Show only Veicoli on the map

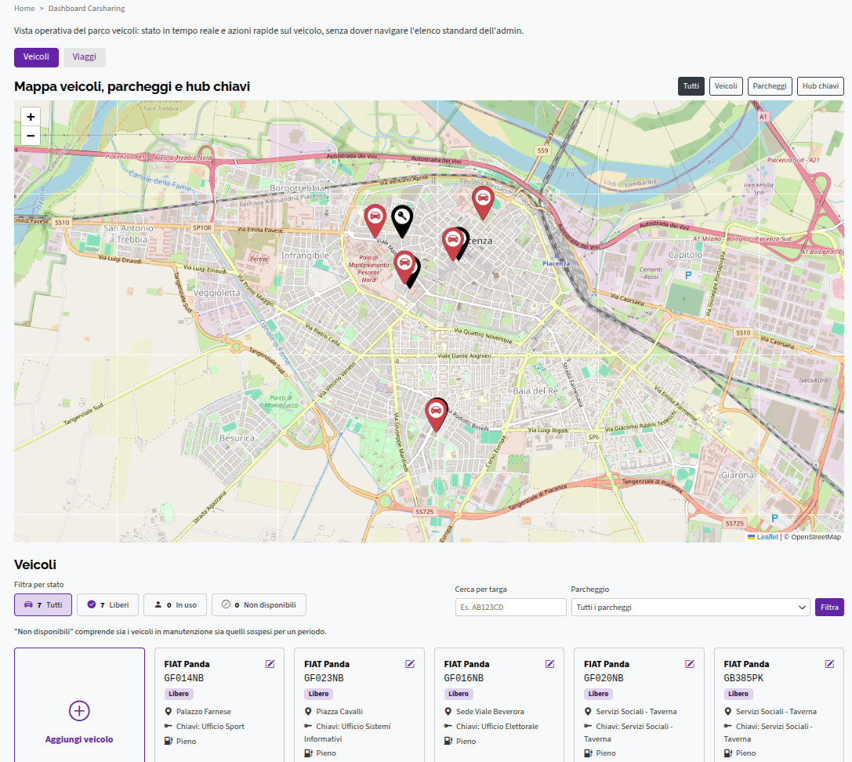click(726, 86)
